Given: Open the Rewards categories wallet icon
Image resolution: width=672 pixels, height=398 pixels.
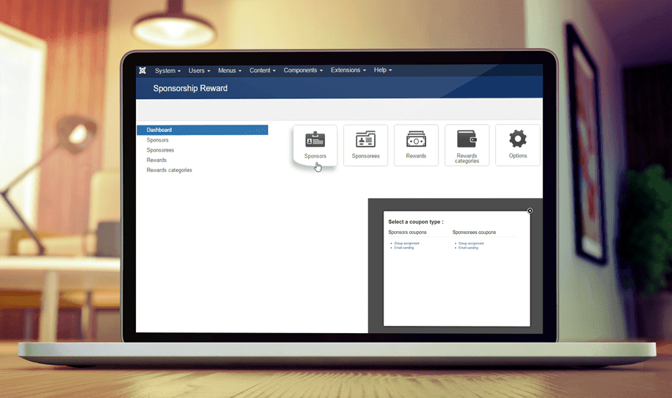Looking at the screenshot, I should point(467,144).
